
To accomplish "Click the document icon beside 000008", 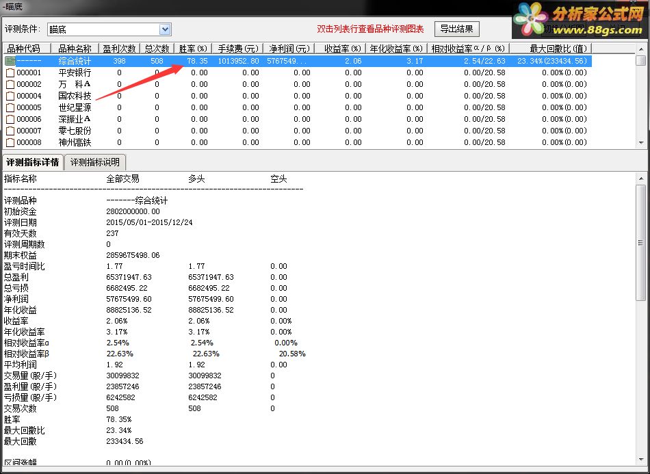I will coord(10,142).
